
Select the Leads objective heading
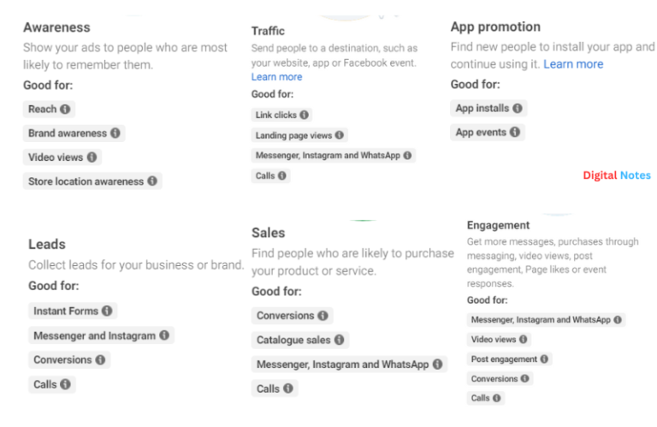click(x=46, y=244)
